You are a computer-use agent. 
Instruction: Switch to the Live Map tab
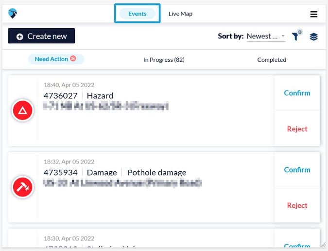180,14
